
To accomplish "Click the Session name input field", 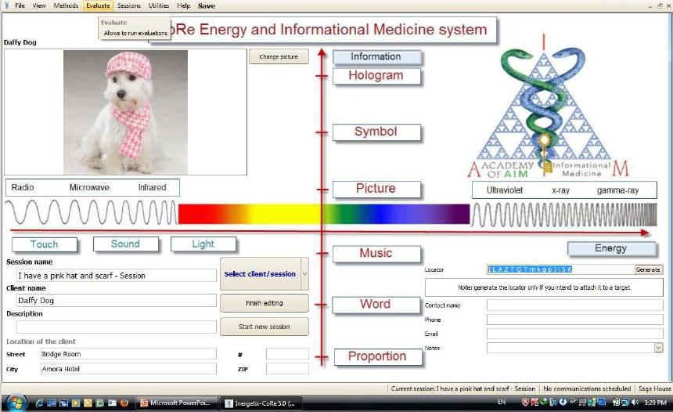I will (x=116, y=276).
